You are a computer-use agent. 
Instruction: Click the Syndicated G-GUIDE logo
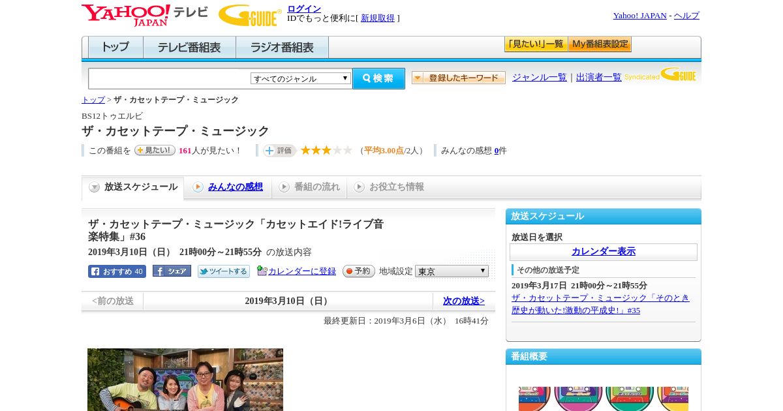660,75
